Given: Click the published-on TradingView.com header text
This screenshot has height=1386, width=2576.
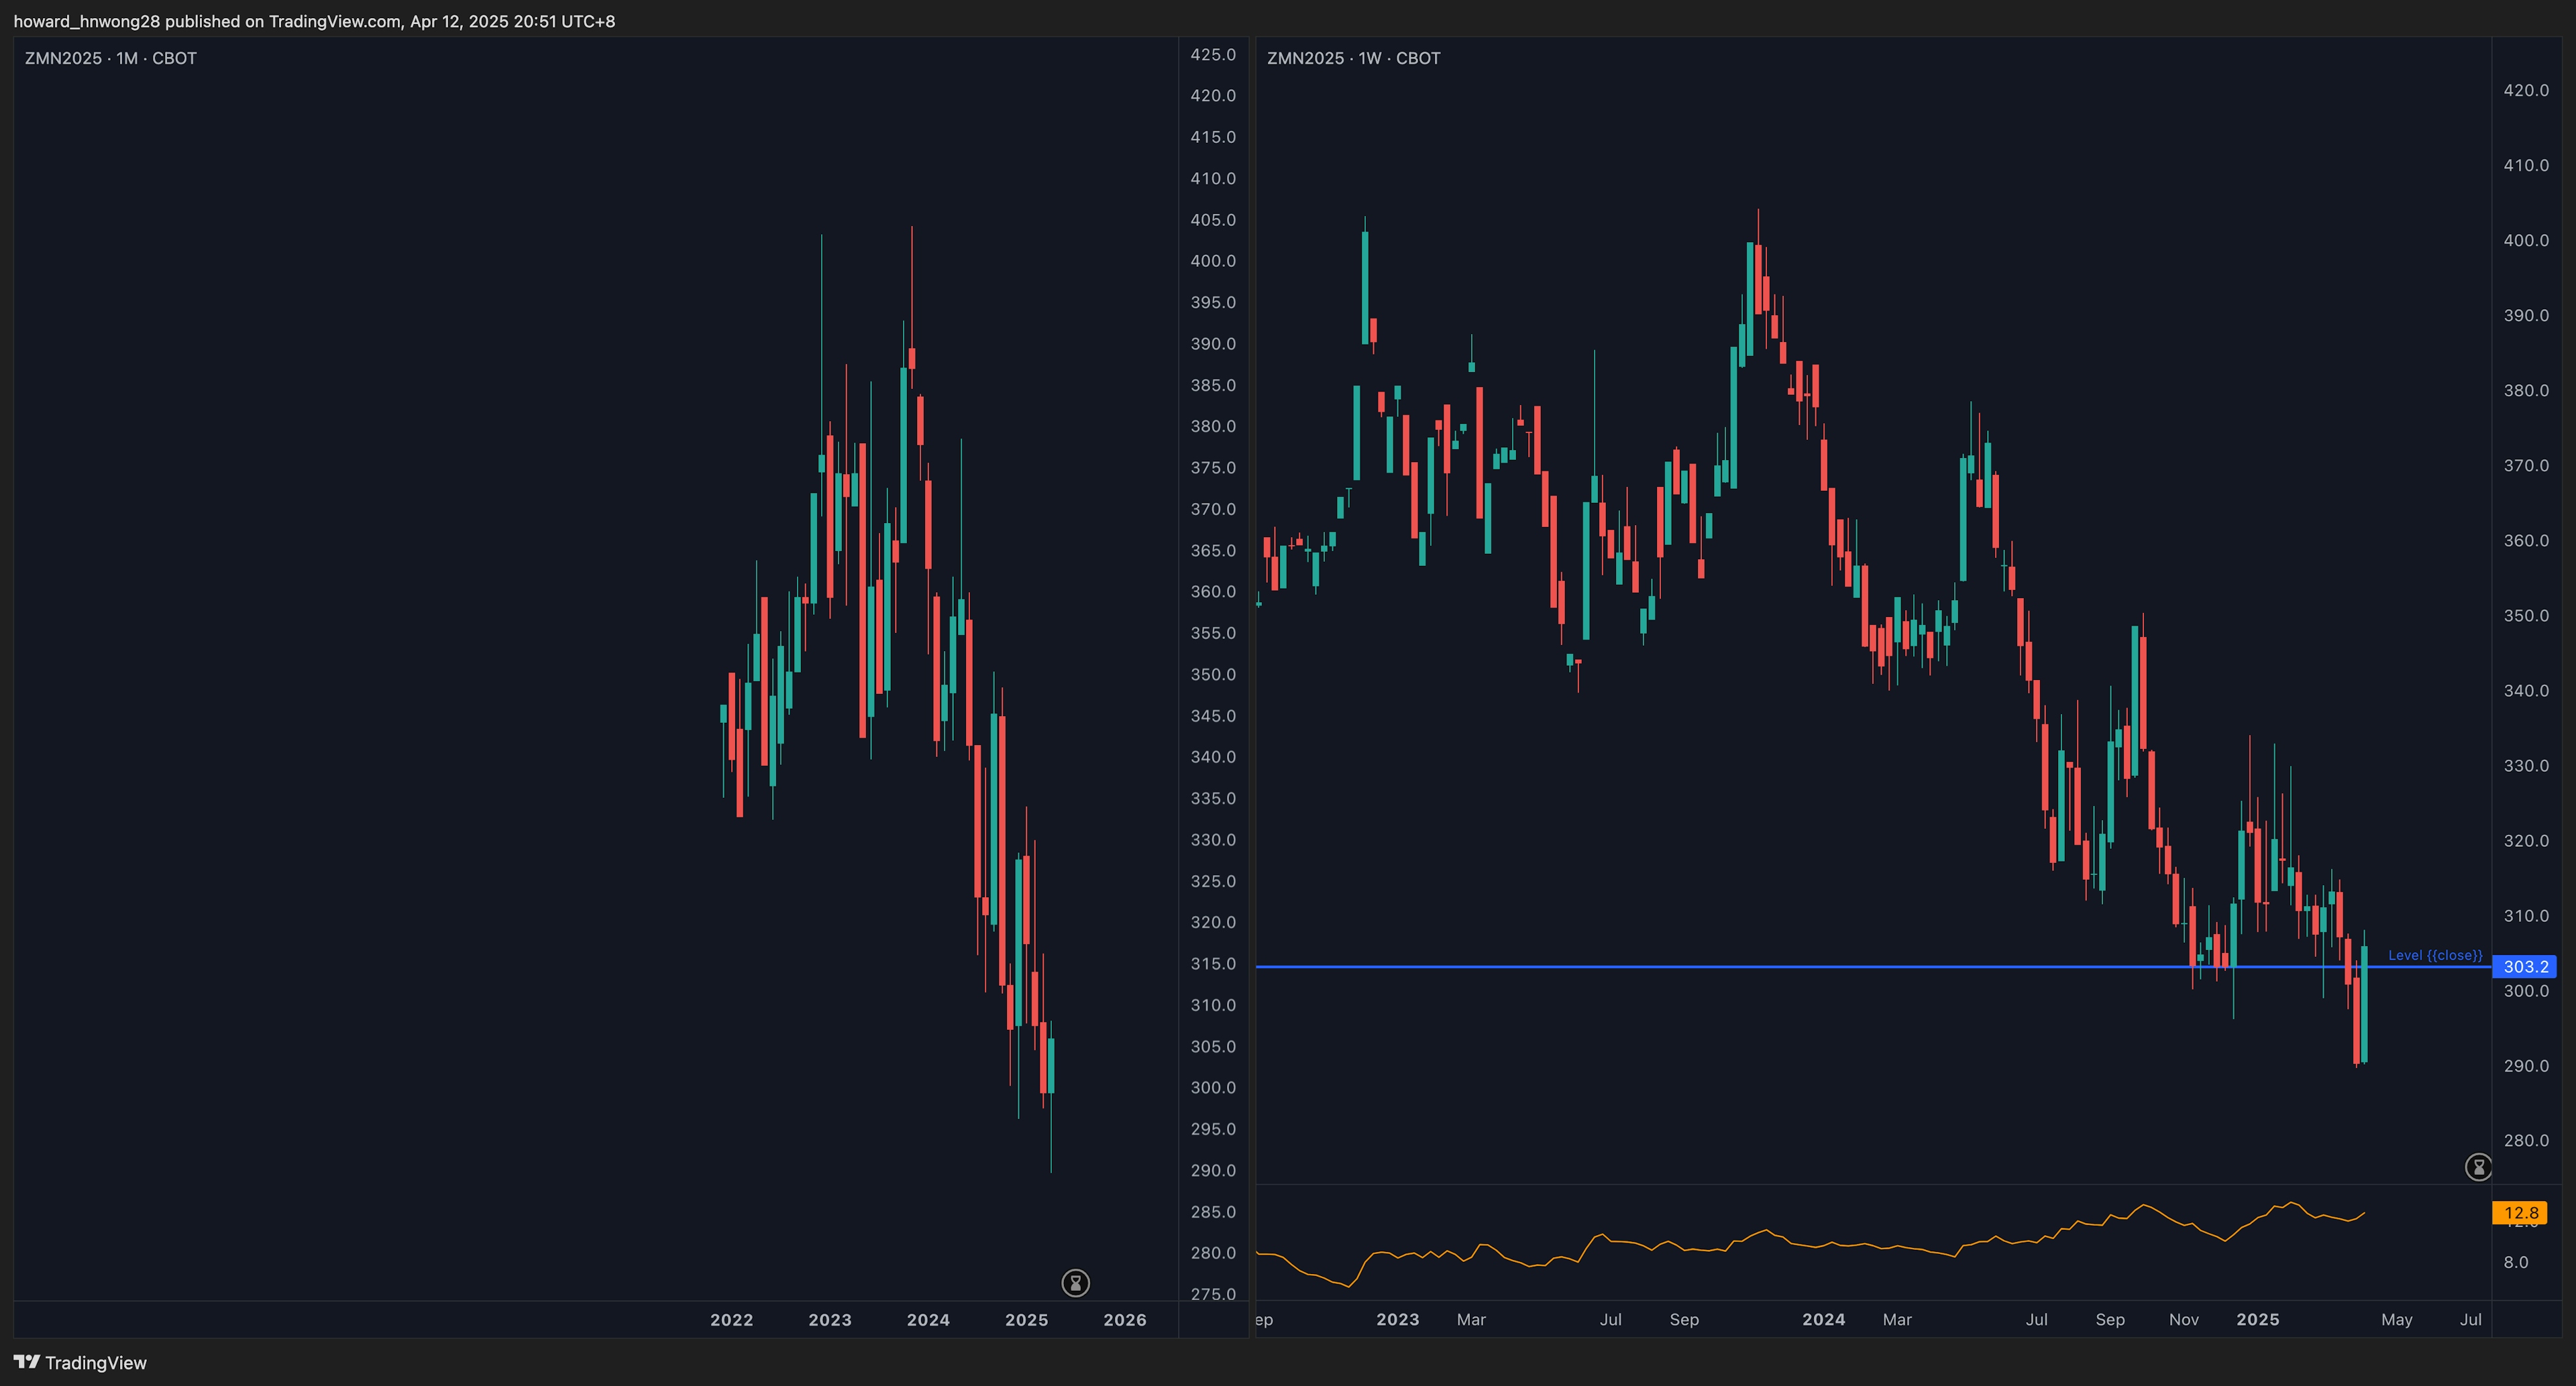Looking at the screenshot, I should click(314, 21).
